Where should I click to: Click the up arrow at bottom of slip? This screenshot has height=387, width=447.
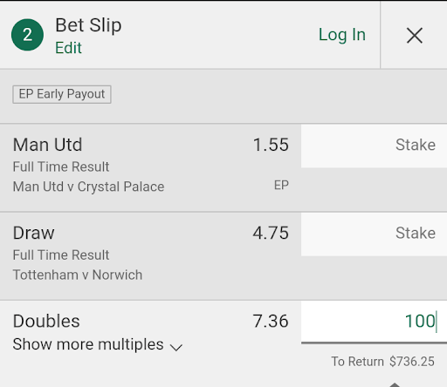coord(395,384)
